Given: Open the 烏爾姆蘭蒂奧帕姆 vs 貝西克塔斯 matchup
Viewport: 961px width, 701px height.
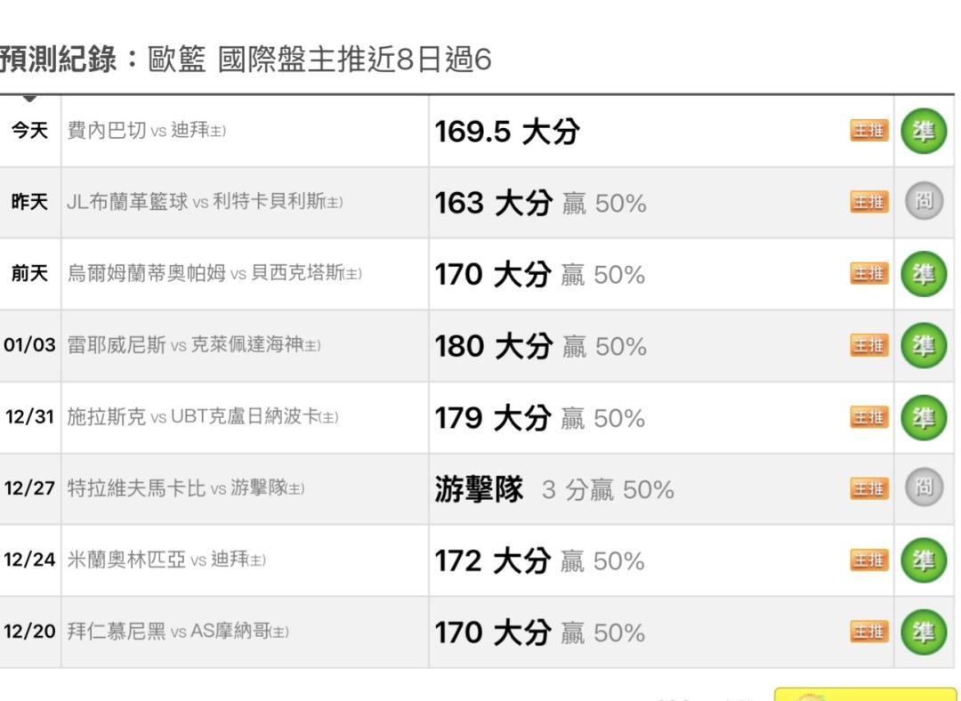Looking at the screenshot, I should pos(214,274).
